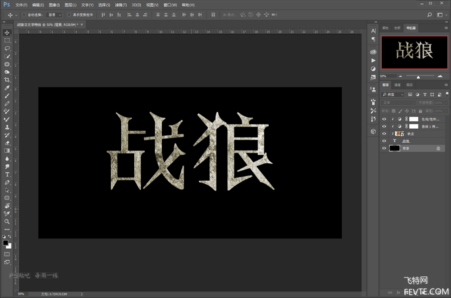Select the Eraser tool
The image size is (451, 298).
(7, 143)
